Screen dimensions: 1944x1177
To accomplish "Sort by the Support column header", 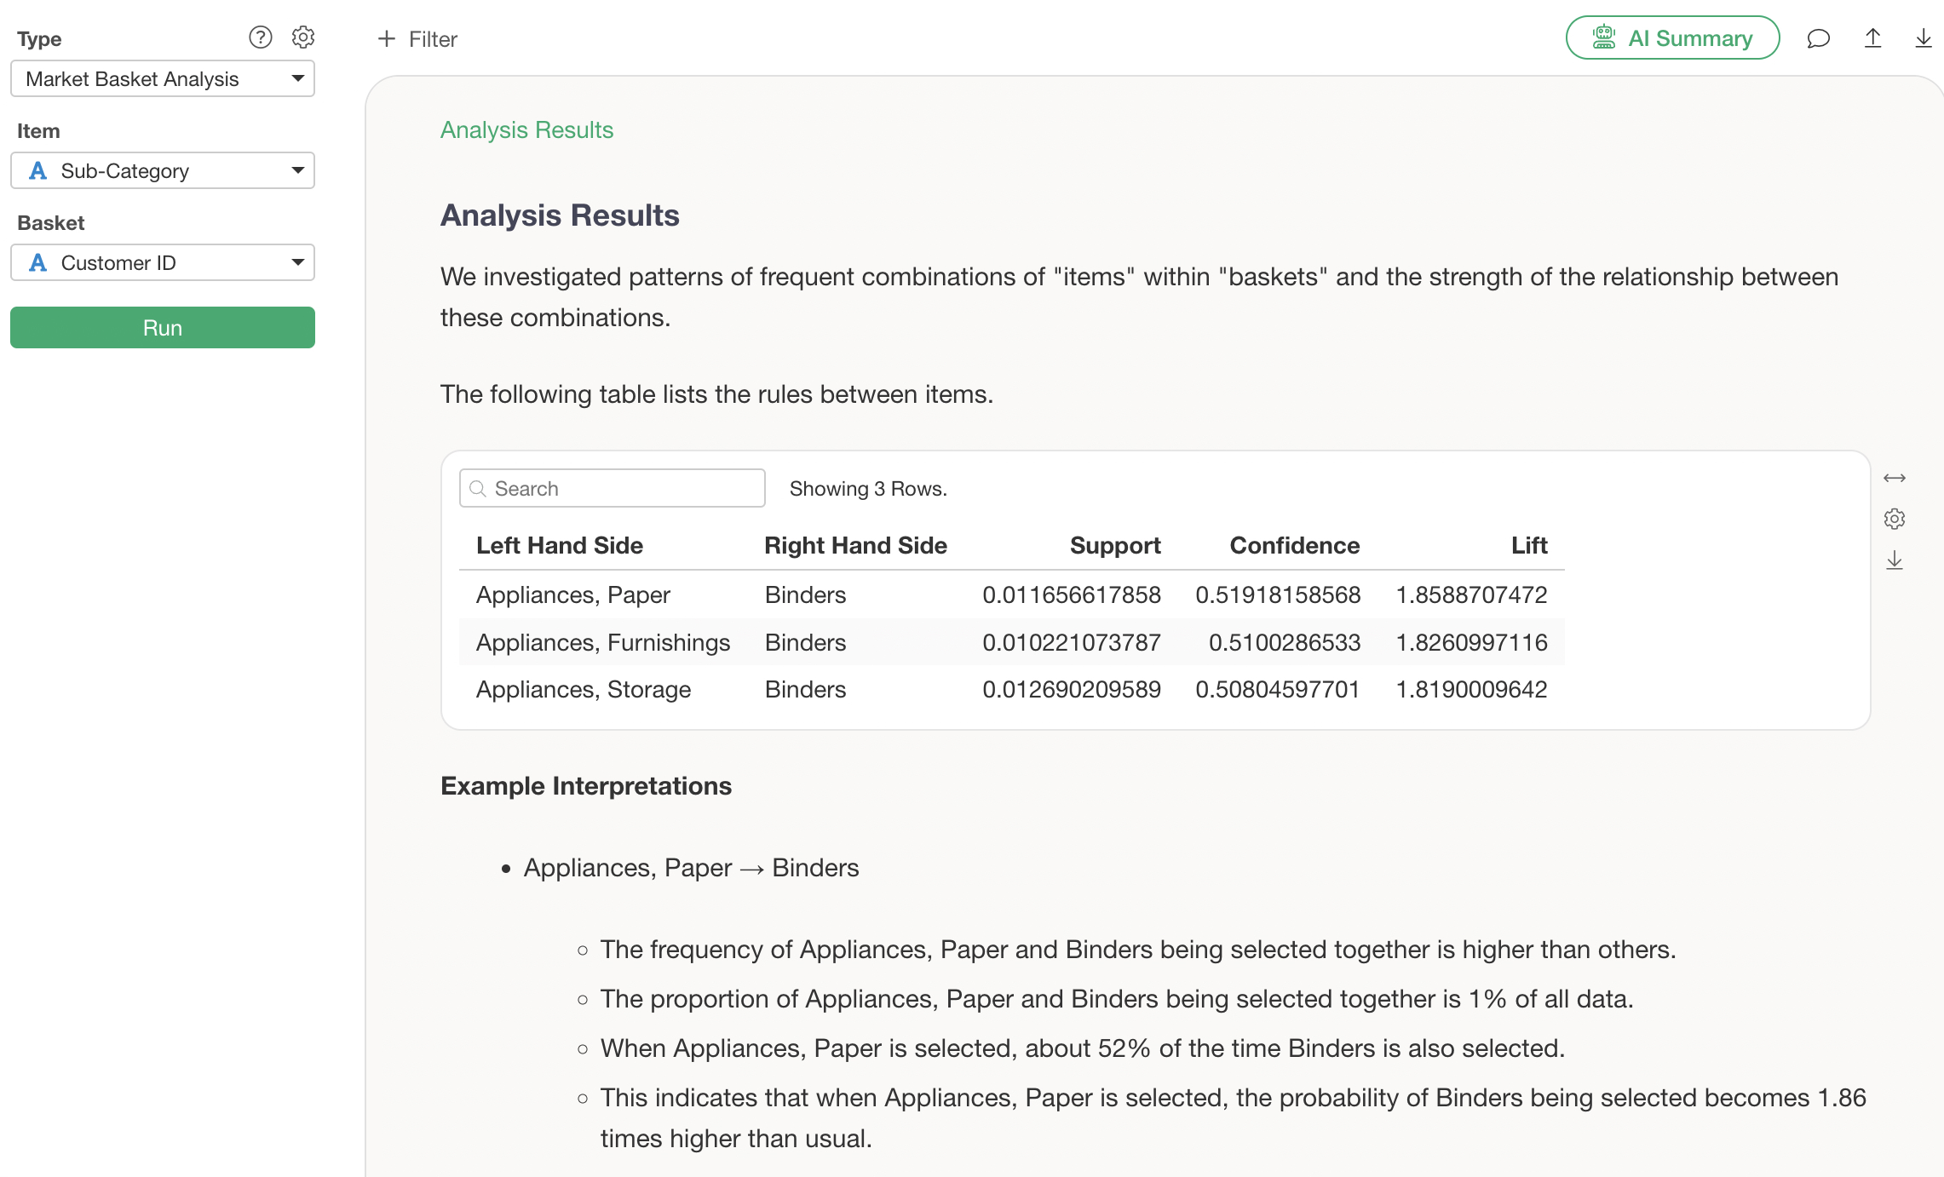I will [1114, 546].
